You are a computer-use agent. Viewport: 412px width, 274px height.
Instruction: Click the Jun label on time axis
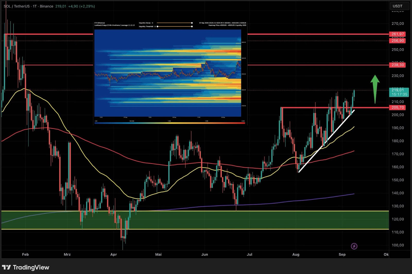click(x=204, y=254)
